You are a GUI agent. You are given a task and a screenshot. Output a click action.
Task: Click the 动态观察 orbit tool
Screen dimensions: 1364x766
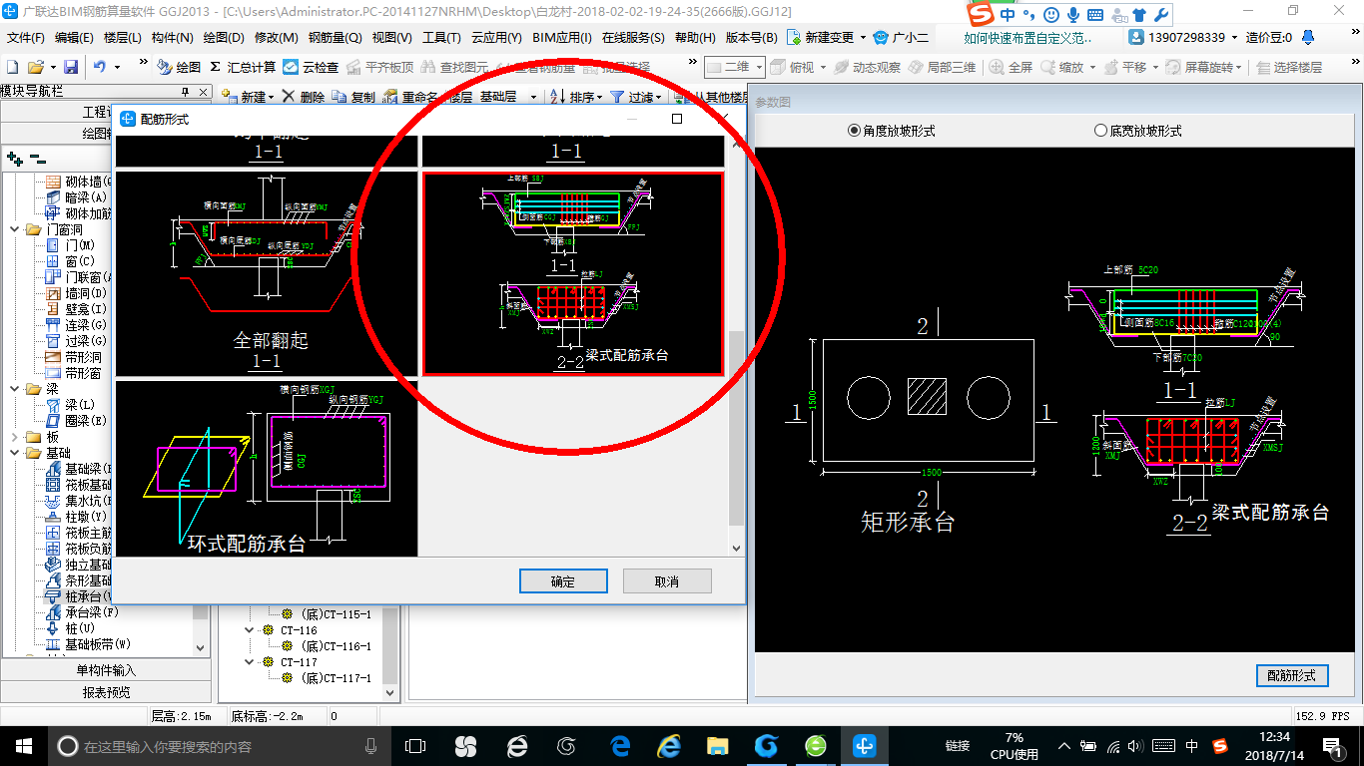tap(867, 67)
